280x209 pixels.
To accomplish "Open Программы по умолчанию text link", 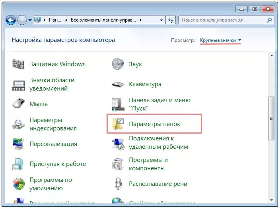I will pos(51,184).
